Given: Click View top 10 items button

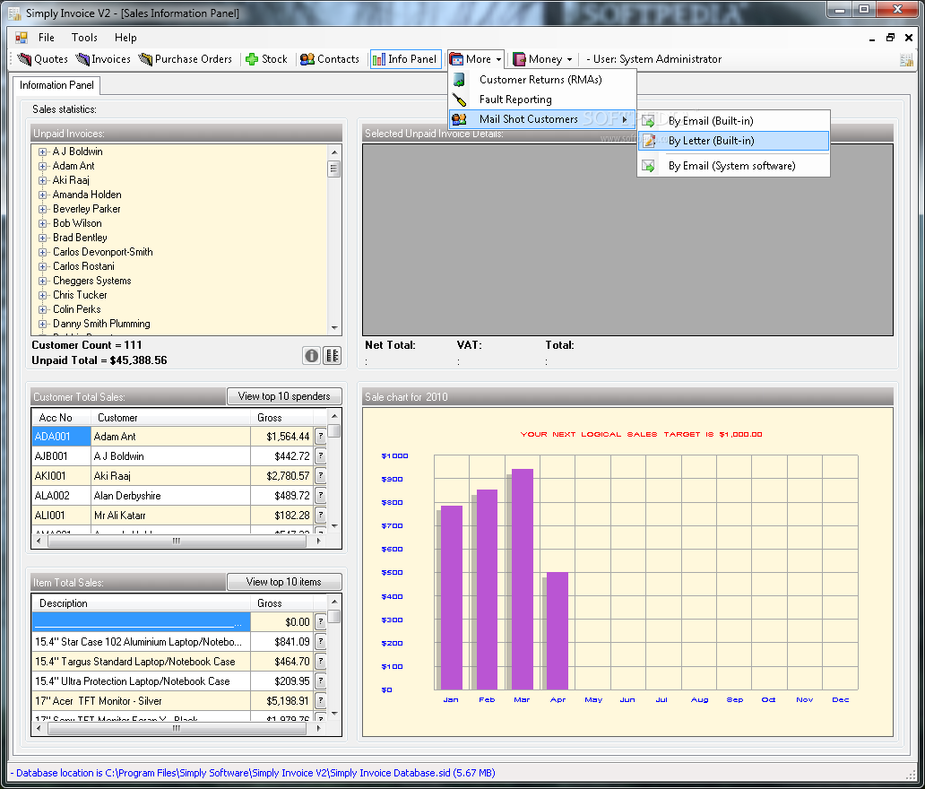Looking at the screenshot, I should 284,582.
